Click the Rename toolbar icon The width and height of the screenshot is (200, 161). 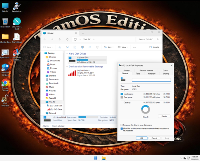pyautogui.click(x=82, y=47)
